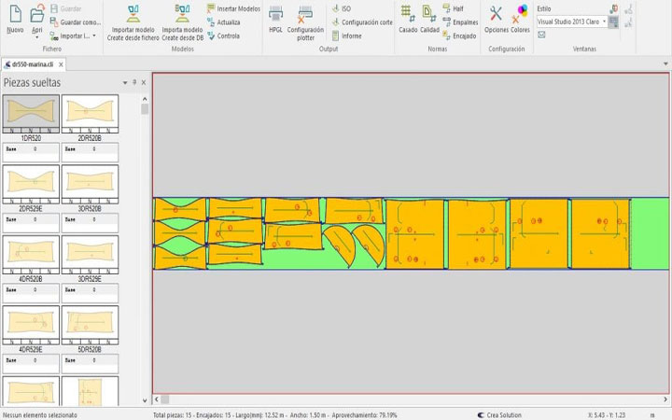Image resolution: width=672 pixels, height=420 pixels.
Task: Select the 2DR520B piece thumbnail
Action: pyautogui.click(x=90, y=113)
